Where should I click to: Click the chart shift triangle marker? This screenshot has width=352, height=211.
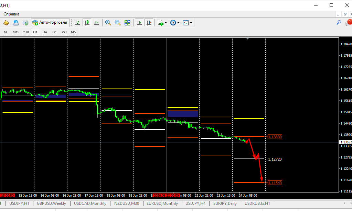247,39
